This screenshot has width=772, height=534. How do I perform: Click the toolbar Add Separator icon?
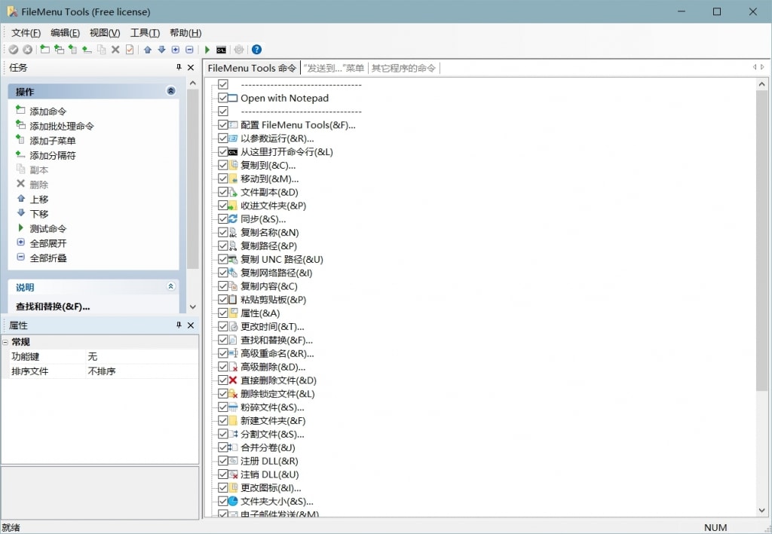pos(87,50)
